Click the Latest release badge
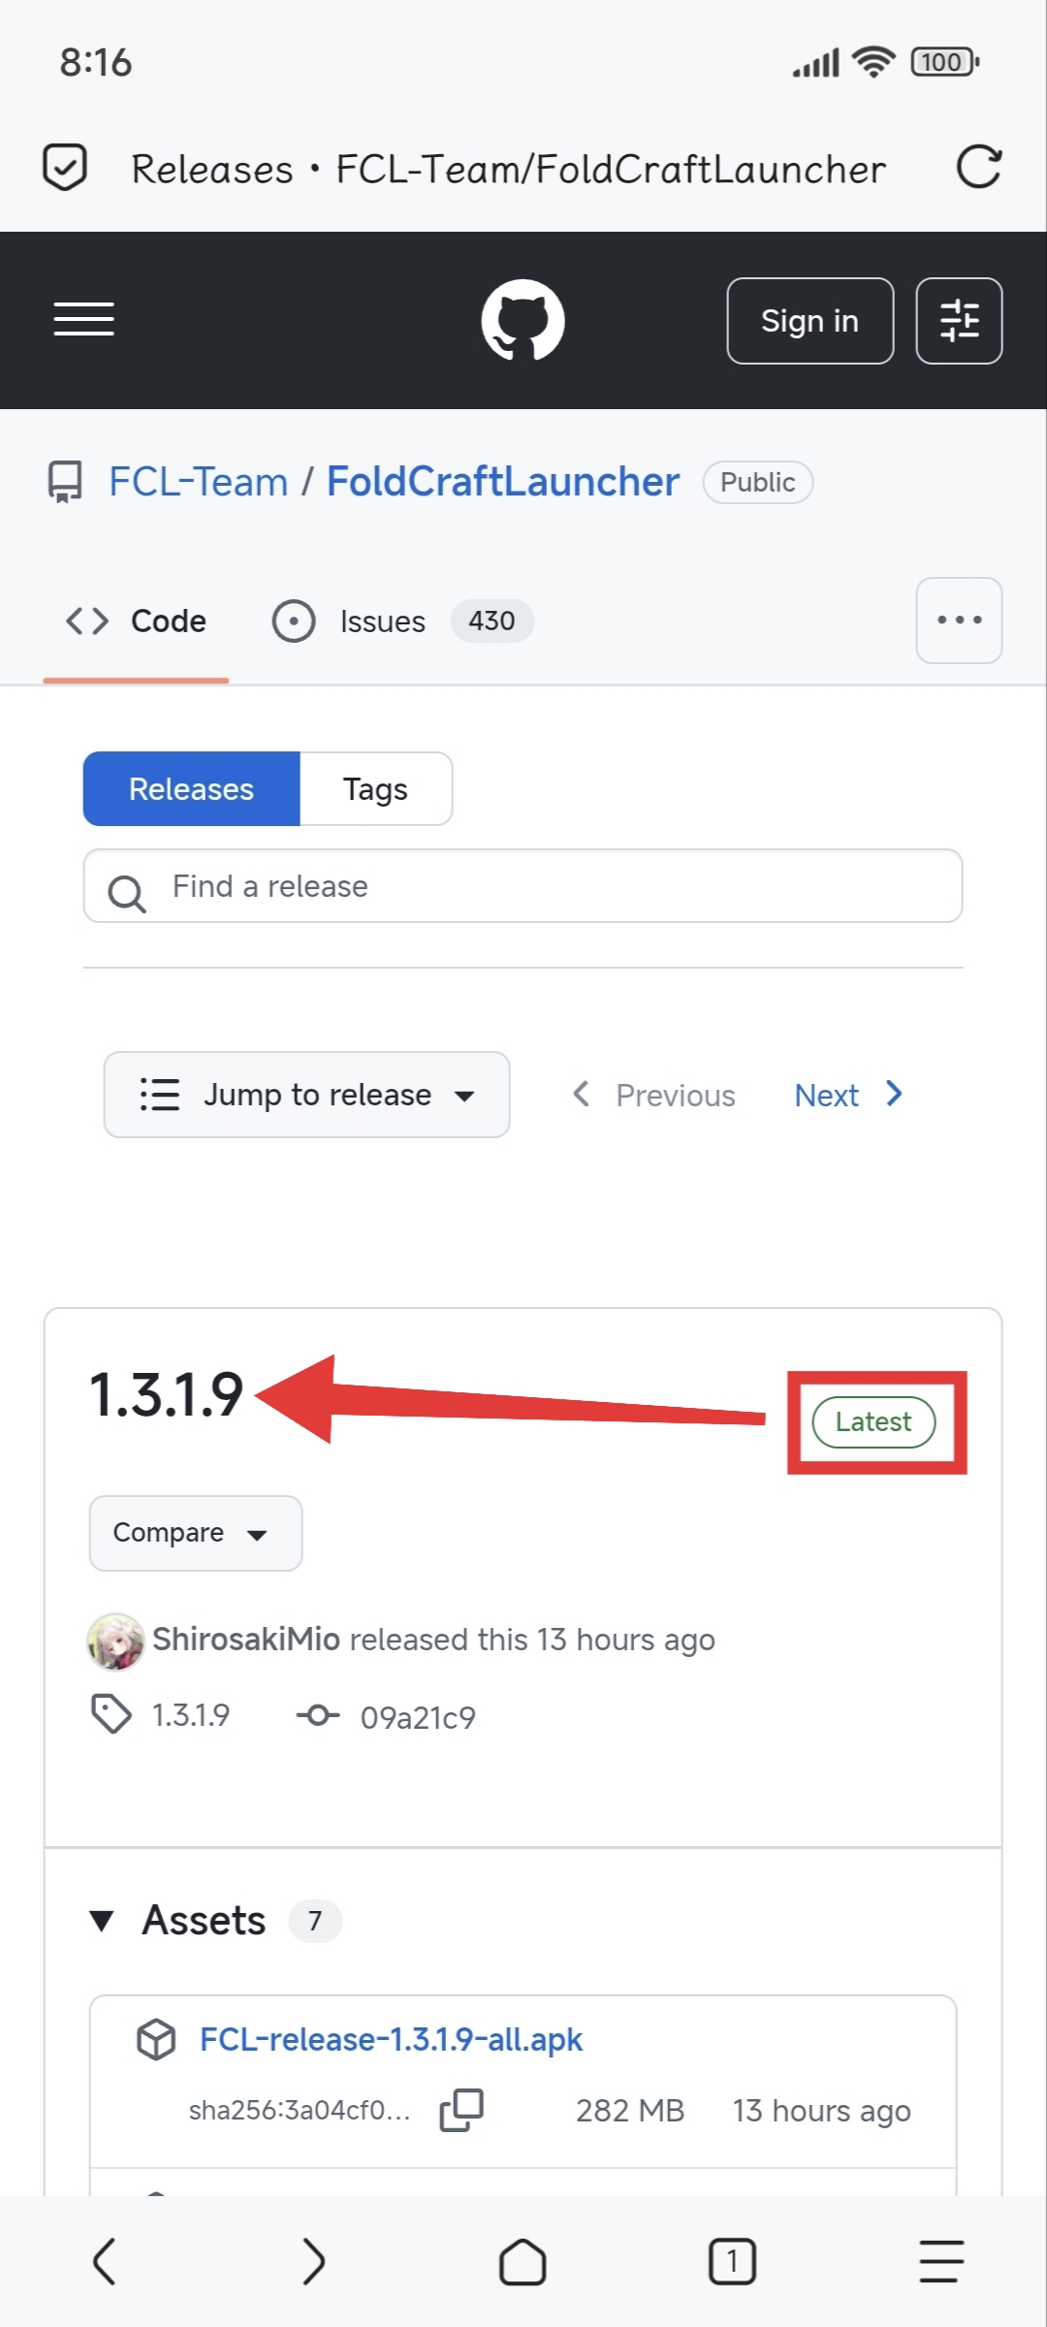Screen dimensions: 1047x2327 873,1422
